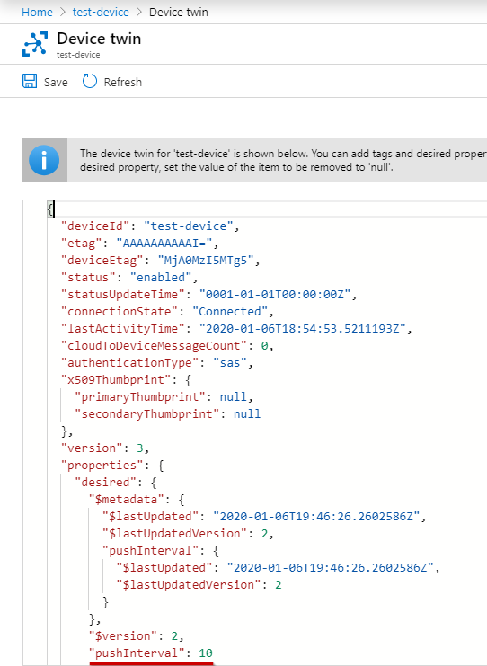
Task: Click the blue info icon in banner
Action: [x=44, y=160]
